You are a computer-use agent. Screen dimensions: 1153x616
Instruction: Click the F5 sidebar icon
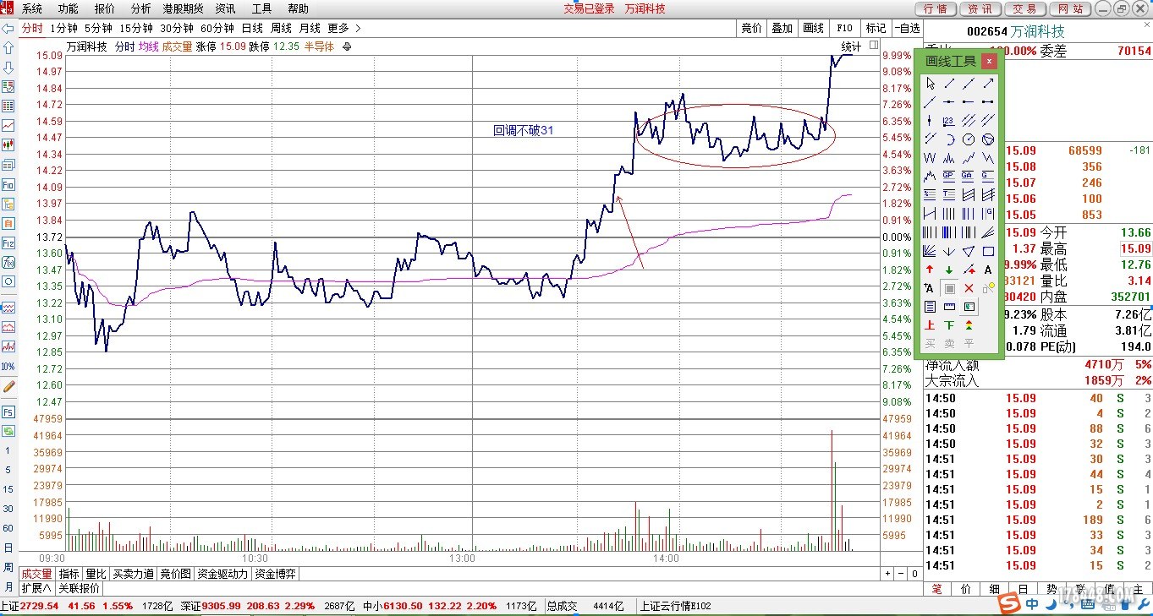point(8,412)
